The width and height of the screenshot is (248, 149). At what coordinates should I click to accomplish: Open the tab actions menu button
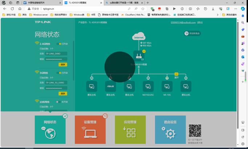(x=18, y=3)
